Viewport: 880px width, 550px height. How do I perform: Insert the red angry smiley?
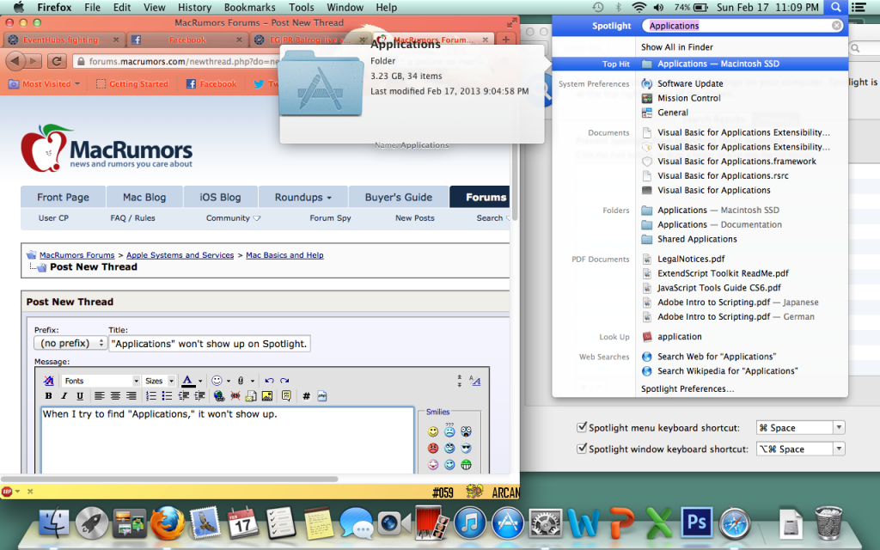(433, 448)
